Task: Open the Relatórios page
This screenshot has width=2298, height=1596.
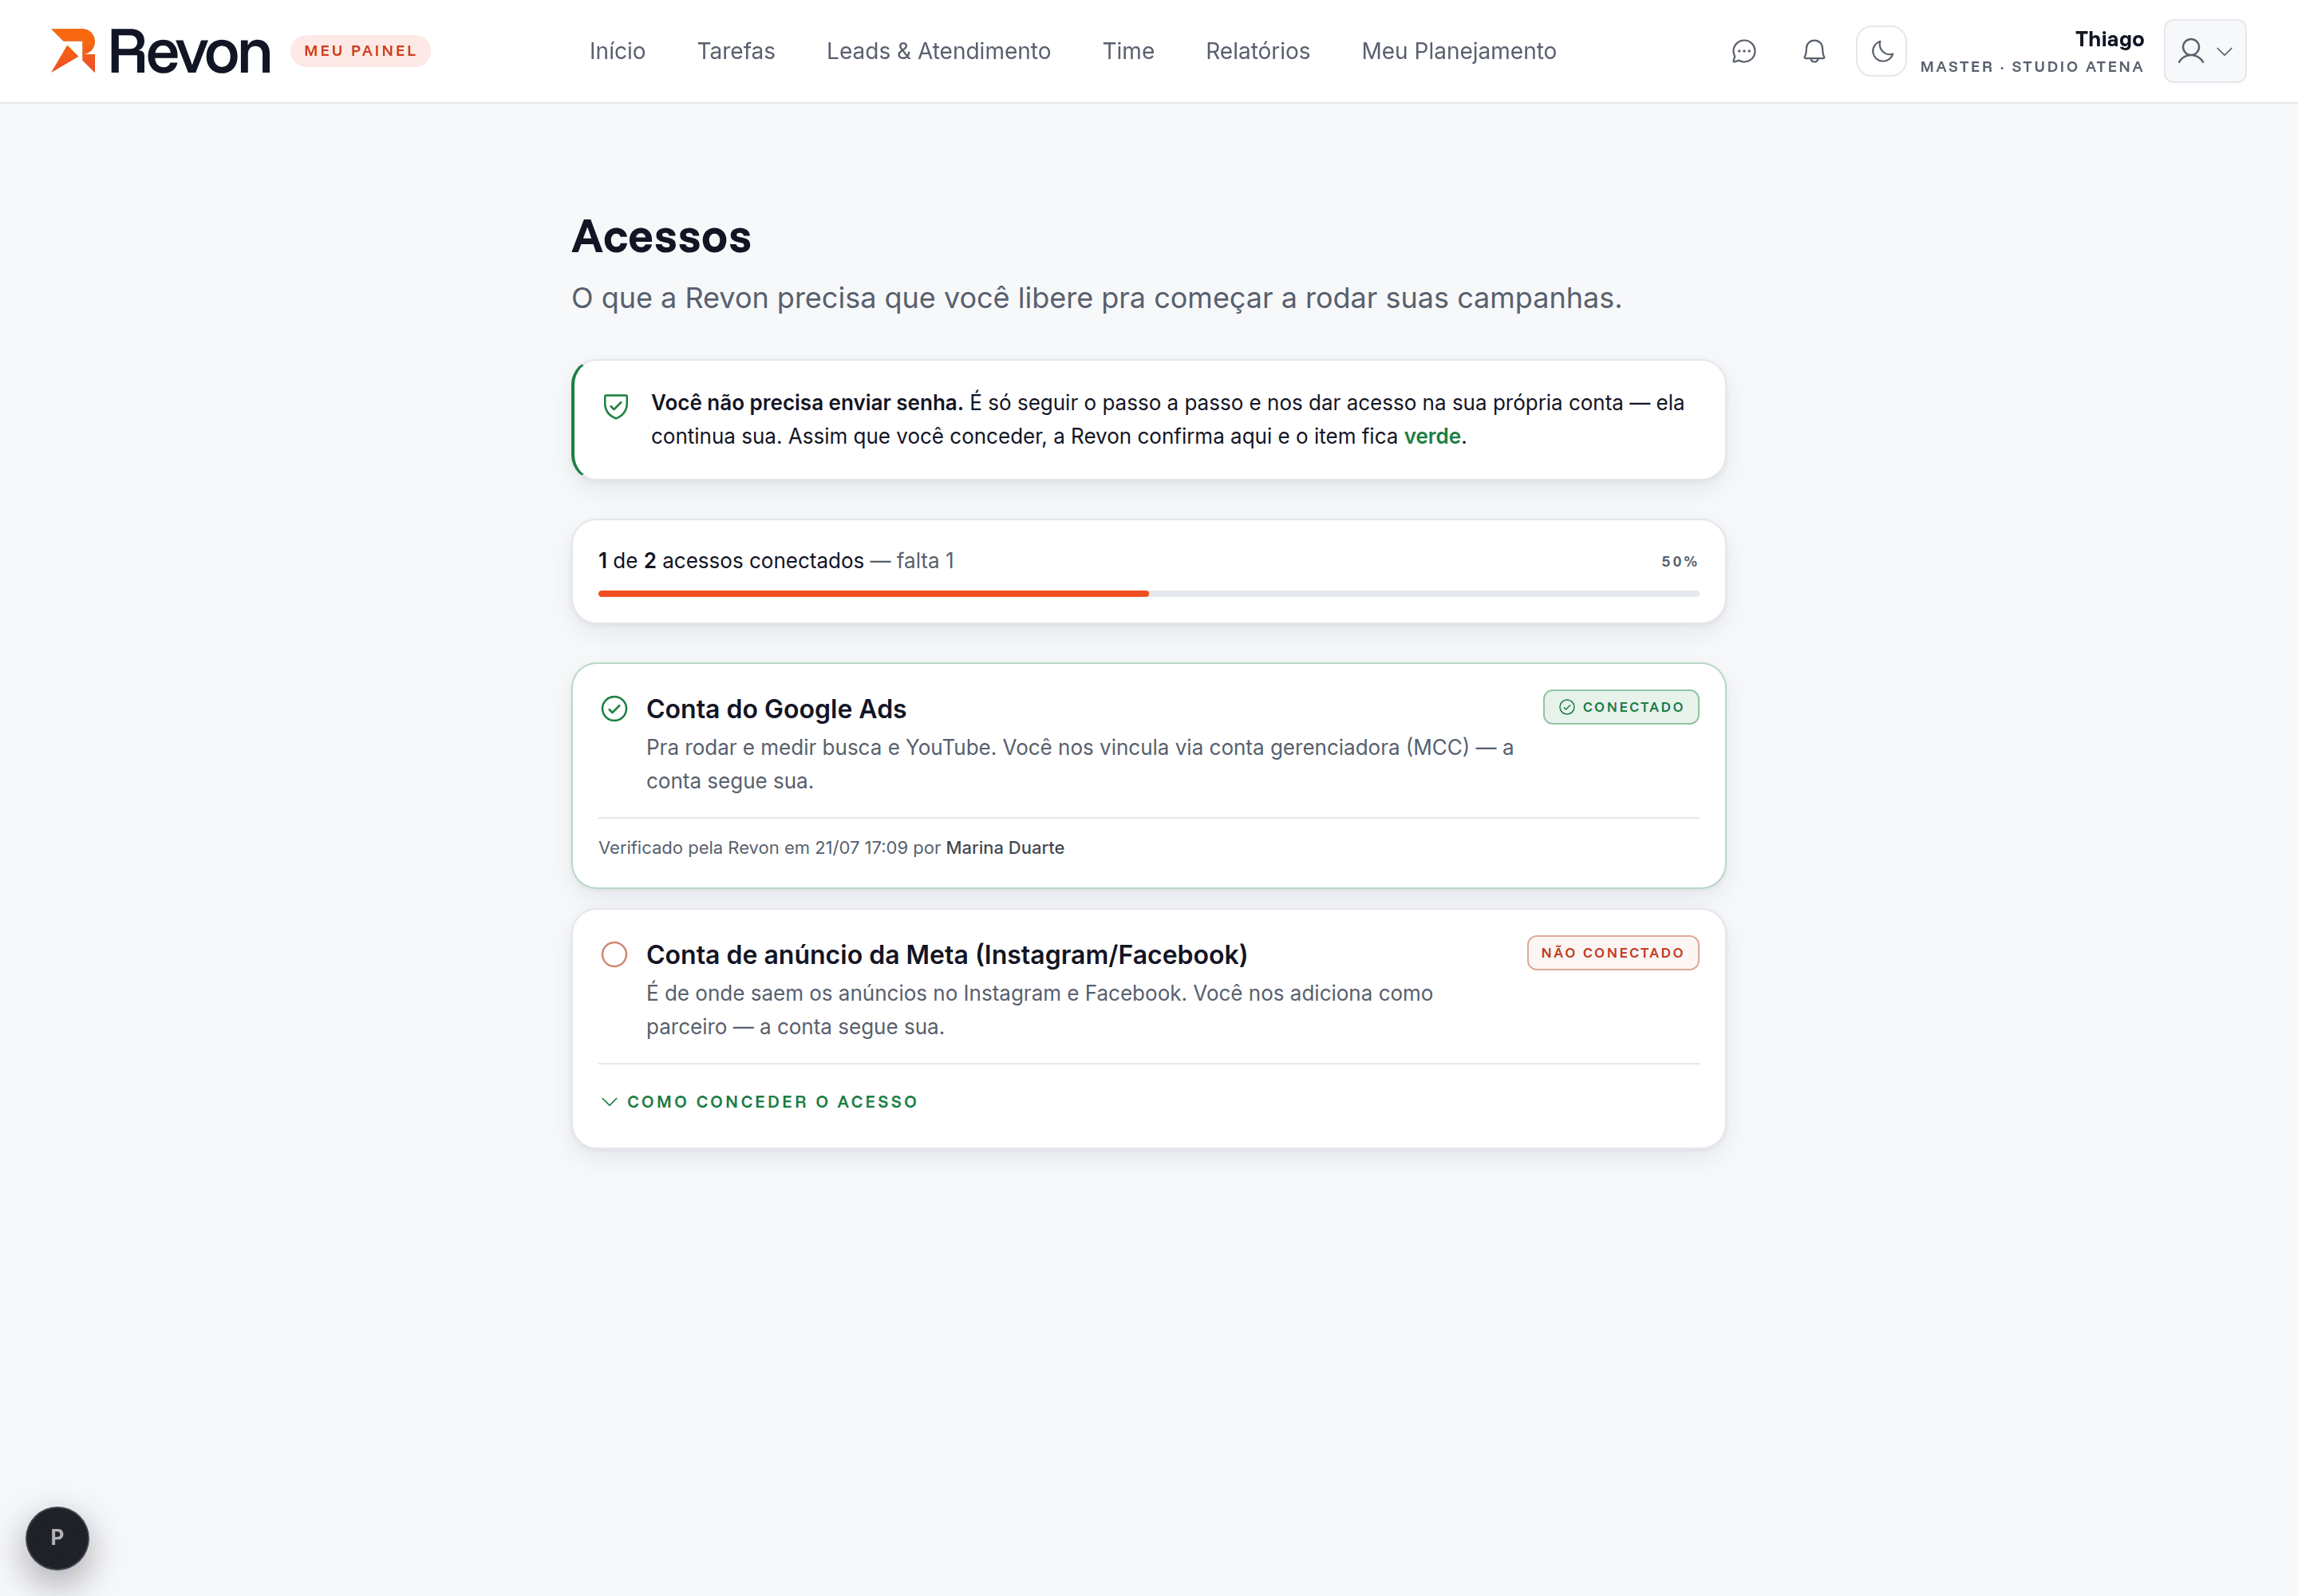Action: 1257,51
